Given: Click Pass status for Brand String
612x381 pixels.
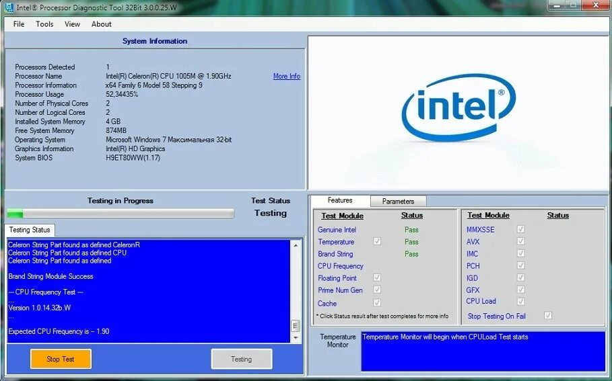Looking at the screenshot, I should pyautogui.click(x=411, y=254).
